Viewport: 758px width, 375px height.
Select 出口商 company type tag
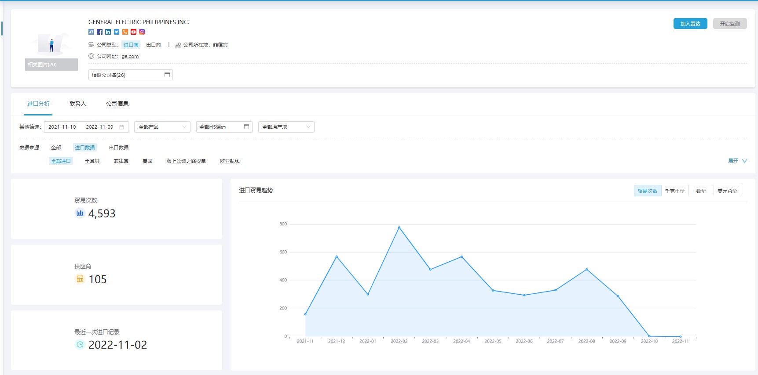pyautogui.click(x=154, y=45)
